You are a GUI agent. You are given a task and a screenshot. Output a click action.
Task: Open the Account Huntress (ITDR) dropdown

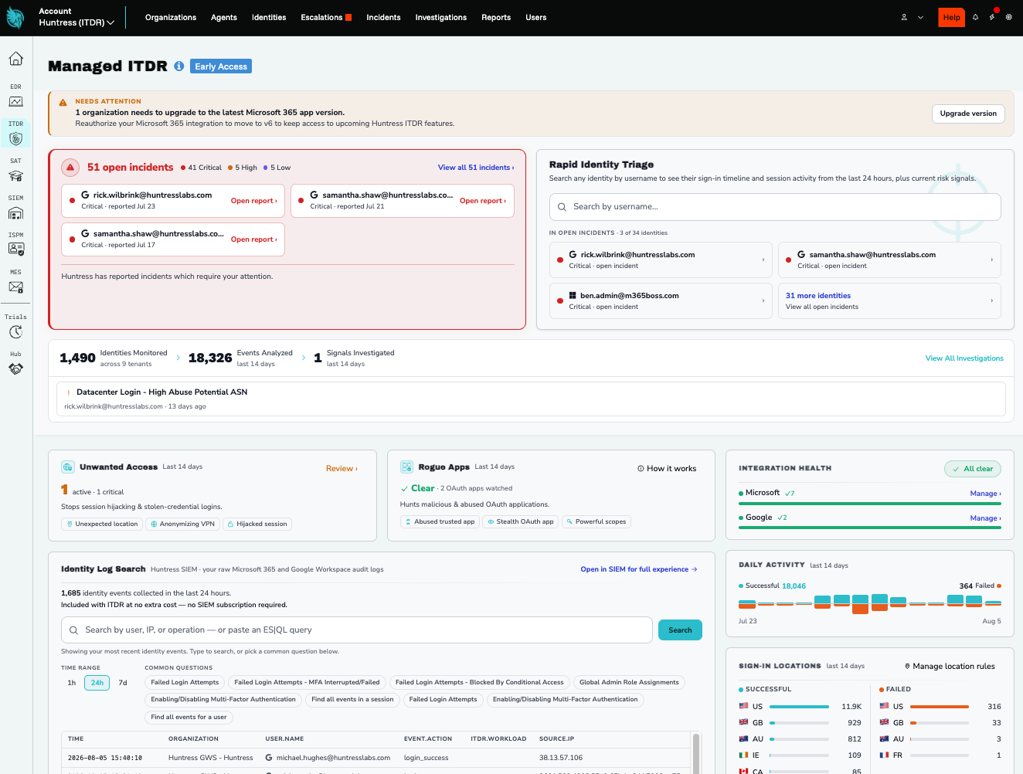(x=76, y=17)
